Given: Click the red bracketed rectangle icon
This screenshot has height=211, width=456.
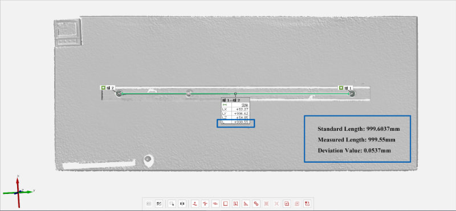Looking at the screenshot, I should 236,204.
